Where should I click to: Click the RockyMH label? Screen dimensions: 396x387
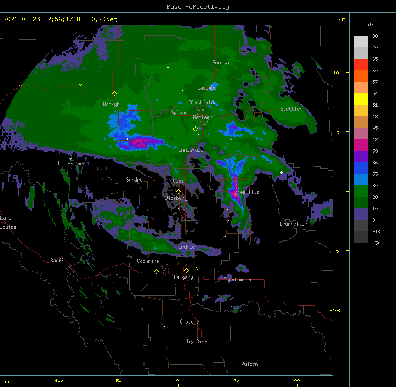tap(113, 104)
